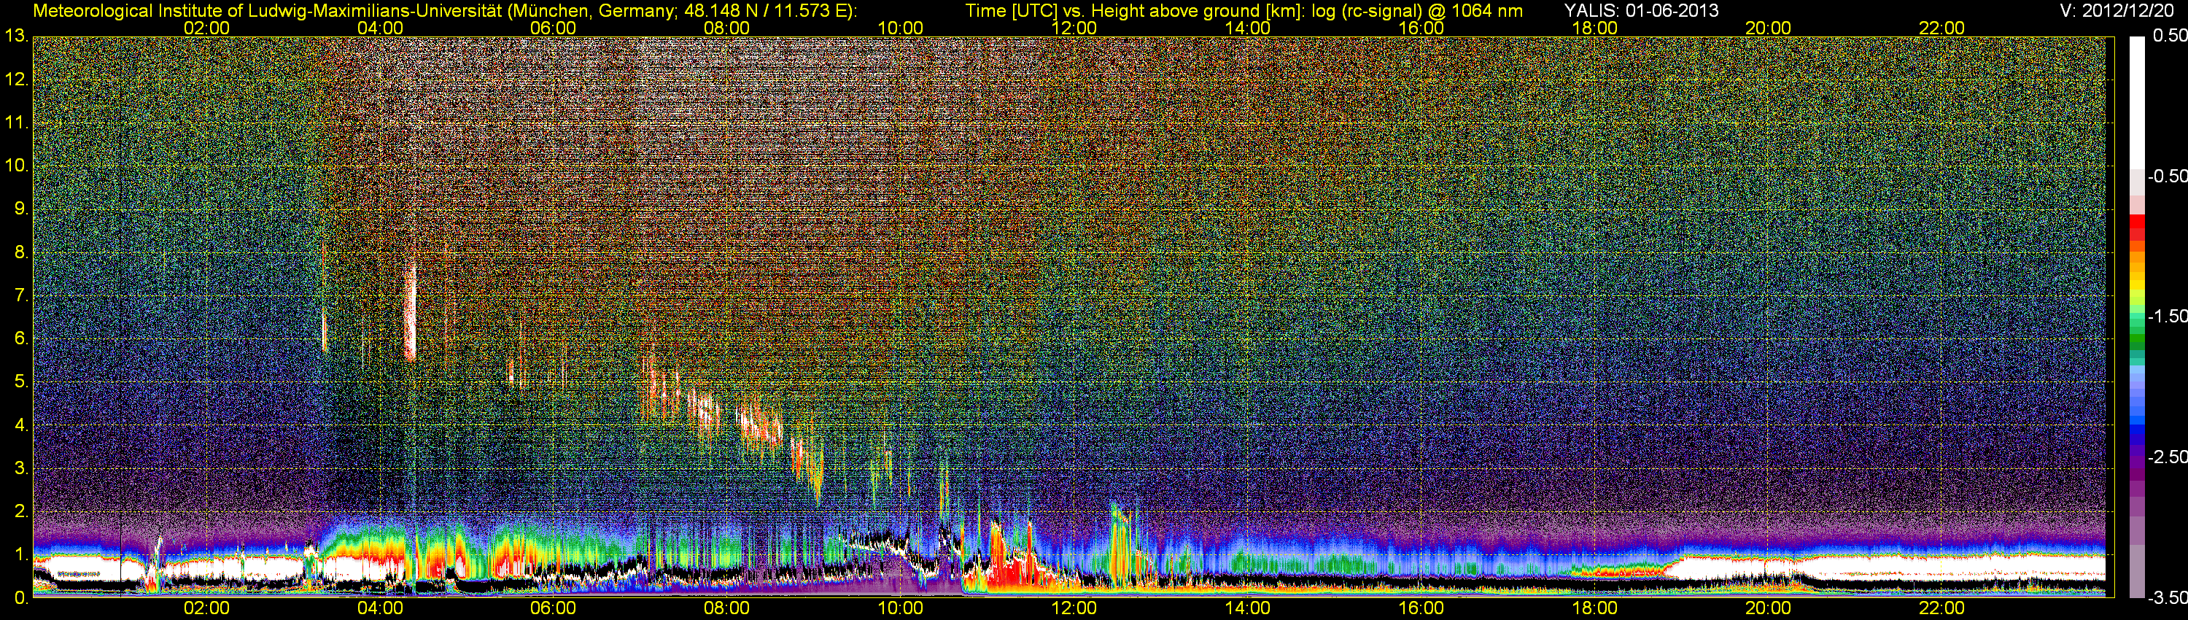
Task: Click 22:00 on the bottom time axis
Action: coord(1941,609)
